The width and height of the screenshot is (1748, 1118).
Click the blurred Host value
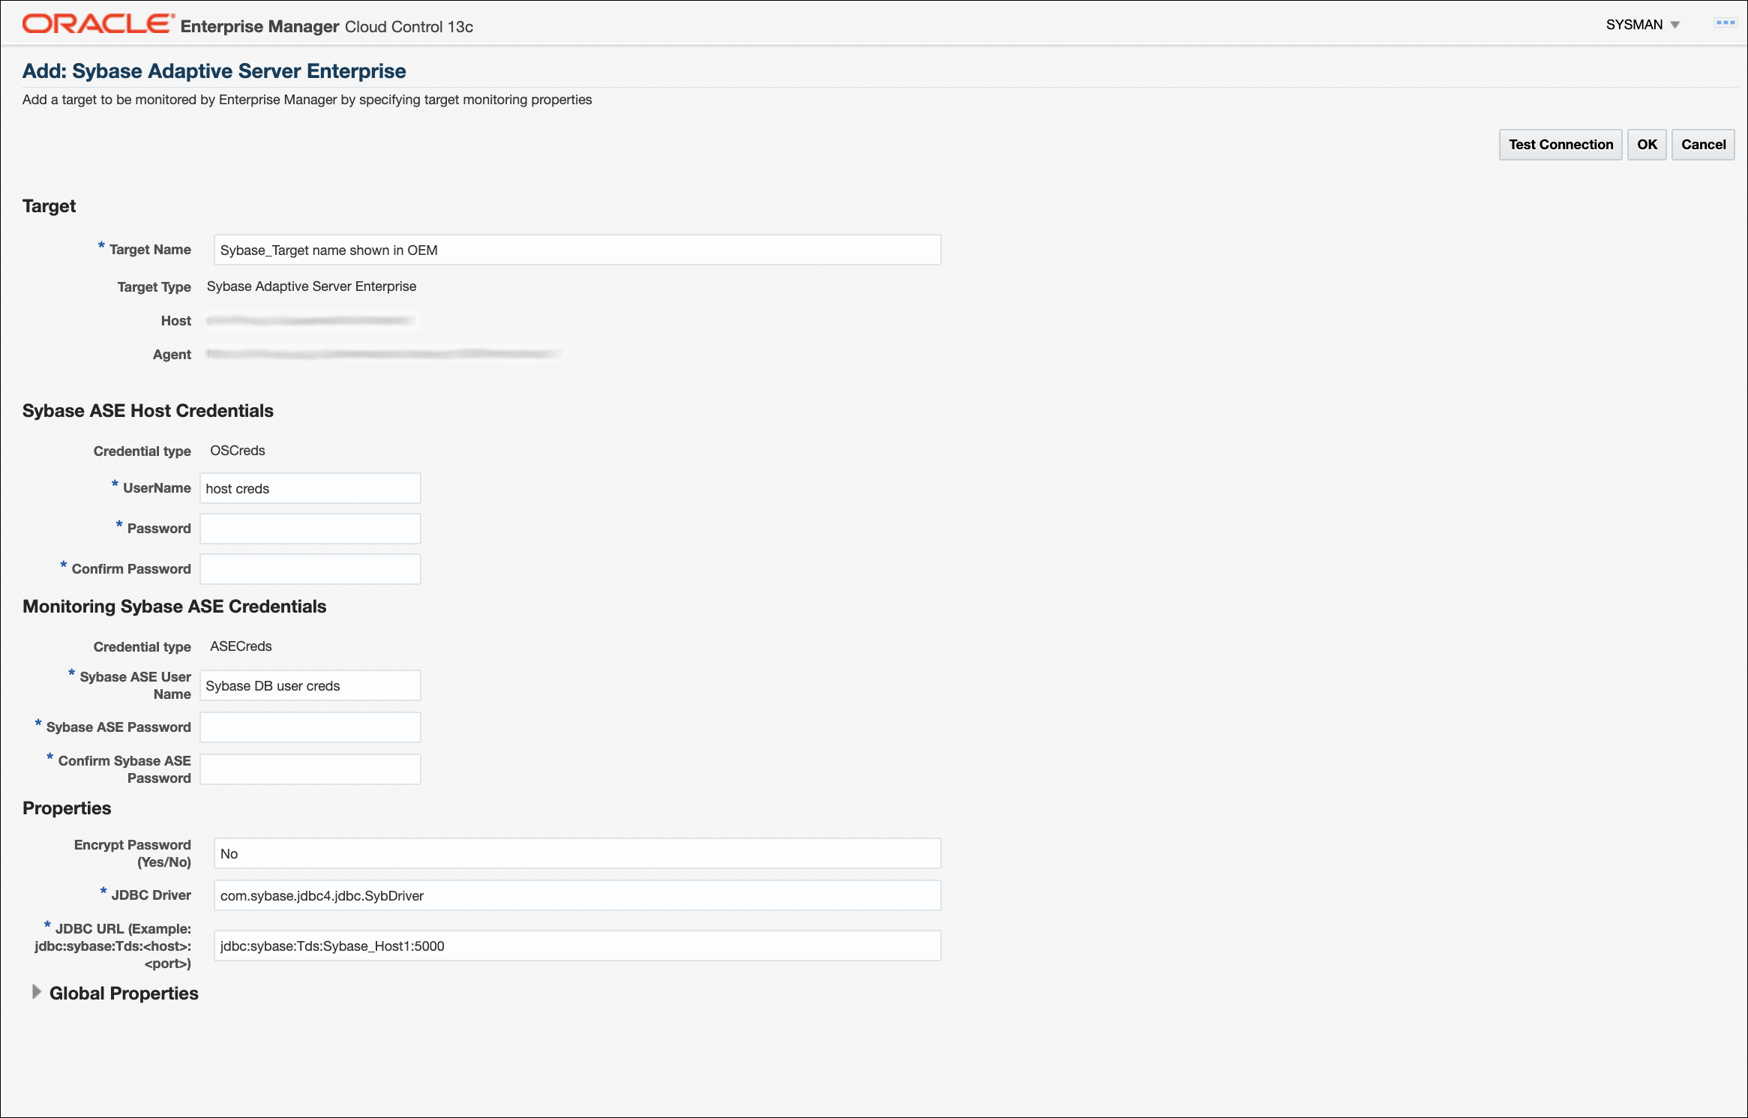[311, 321]
